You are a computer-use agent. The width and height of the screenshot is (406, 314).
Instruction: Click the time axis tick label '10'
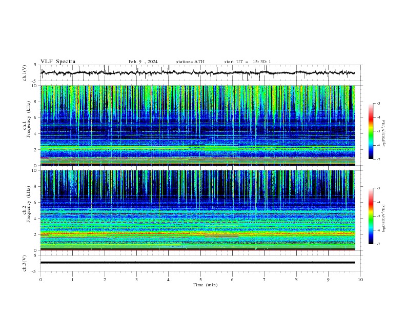coord(360,280)
